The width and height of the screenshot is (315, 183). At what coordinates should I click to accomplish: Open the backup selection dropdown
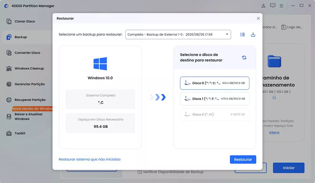[x=178, y=34]
